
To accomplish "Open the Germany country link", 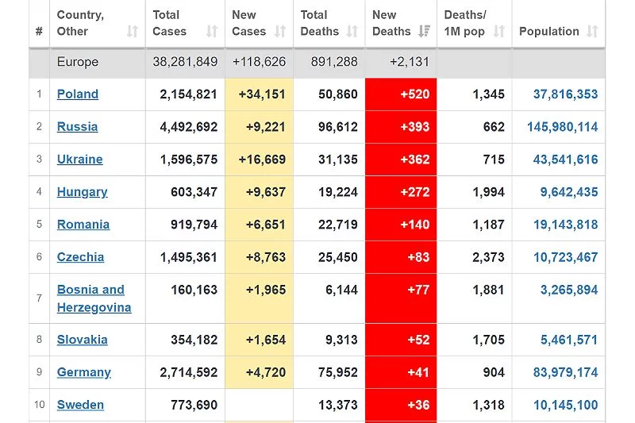I will point(84,372).
